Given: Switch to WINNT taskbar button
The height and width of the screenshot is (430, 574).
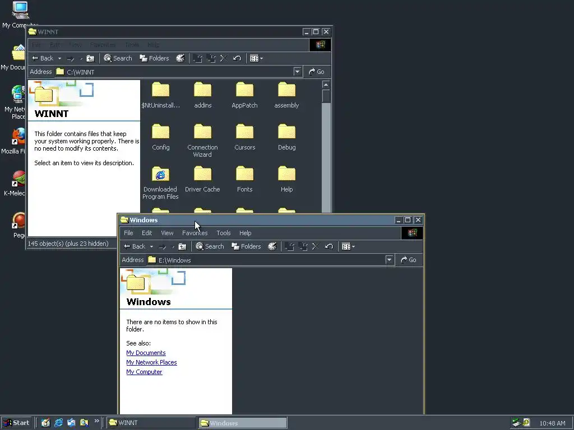Looking at the screenshot, I should pos(151,423).
